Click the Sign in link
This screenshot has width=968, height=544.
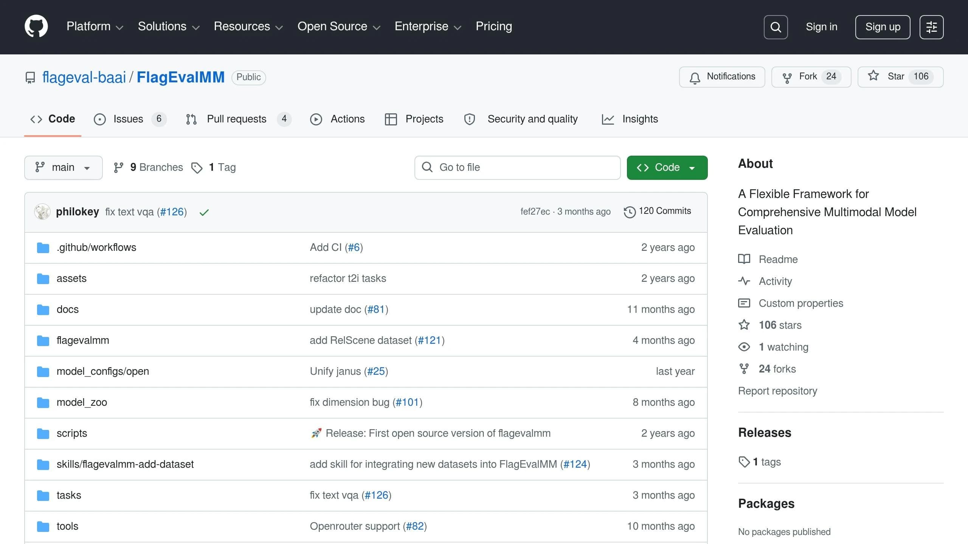pos(821,27)
